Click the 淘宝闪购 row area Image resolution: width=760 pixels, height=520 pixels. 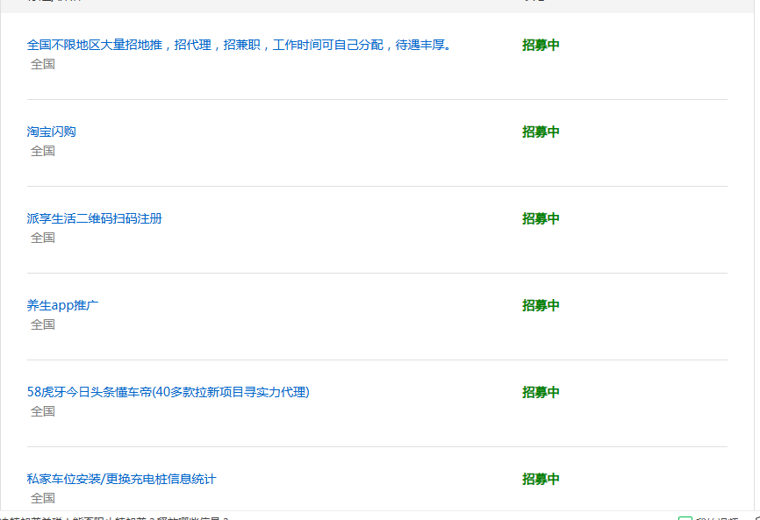[x=263, y=140]
